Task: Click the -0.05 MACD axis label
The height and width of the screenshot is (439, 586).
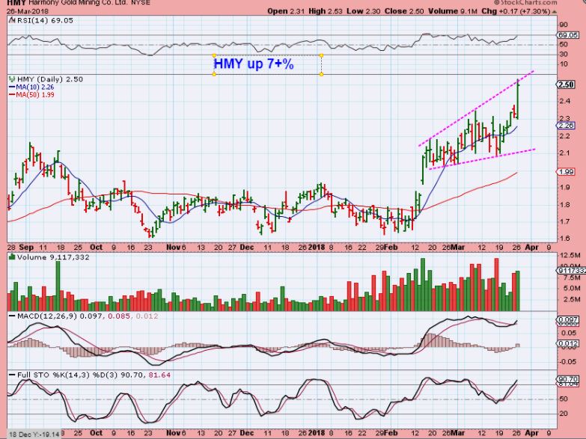Action: (x=567, y=361)
